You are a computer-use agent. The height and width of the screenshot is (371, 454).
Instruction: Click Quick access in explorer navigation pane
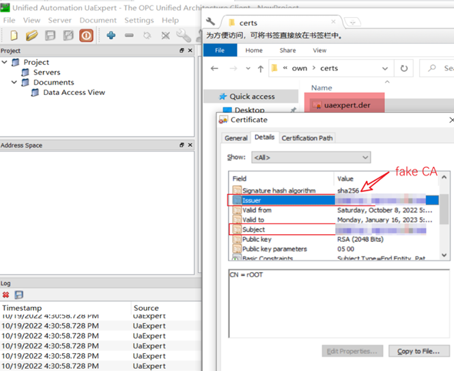(x=252, y=96)
